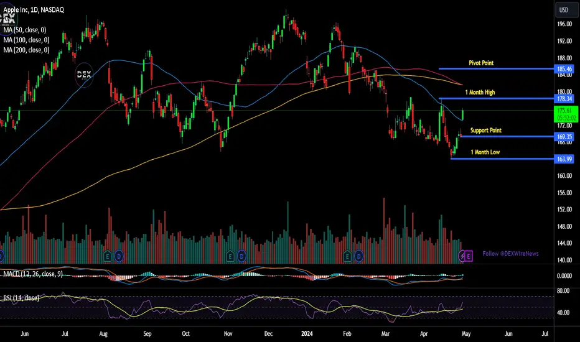The height and width of the screenshot is (342, 580).
Task: Select the 1 Month High text label
Action: pyautogui.click(x=480, y=92)
